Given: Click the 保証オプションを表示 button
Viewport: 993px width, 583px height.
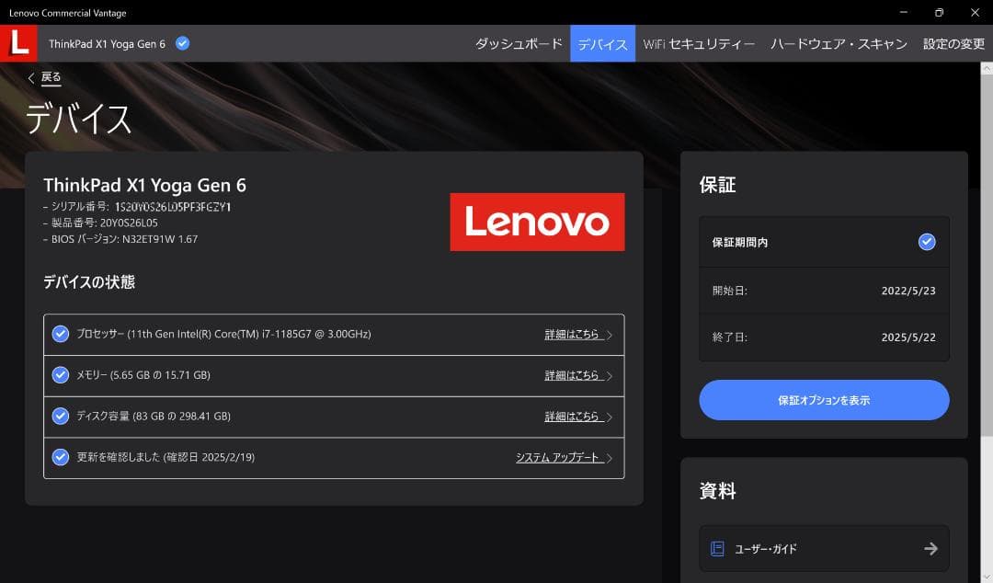Looking at the screenshot, I should [823, 400].
